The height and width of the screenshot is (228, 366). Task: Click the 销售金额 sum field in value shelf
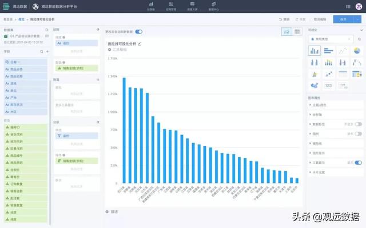pos(77,68)
